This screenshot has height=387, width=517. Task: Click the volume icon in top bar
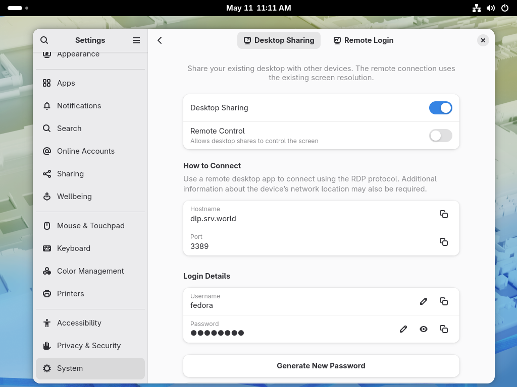(x=491, y=8)
